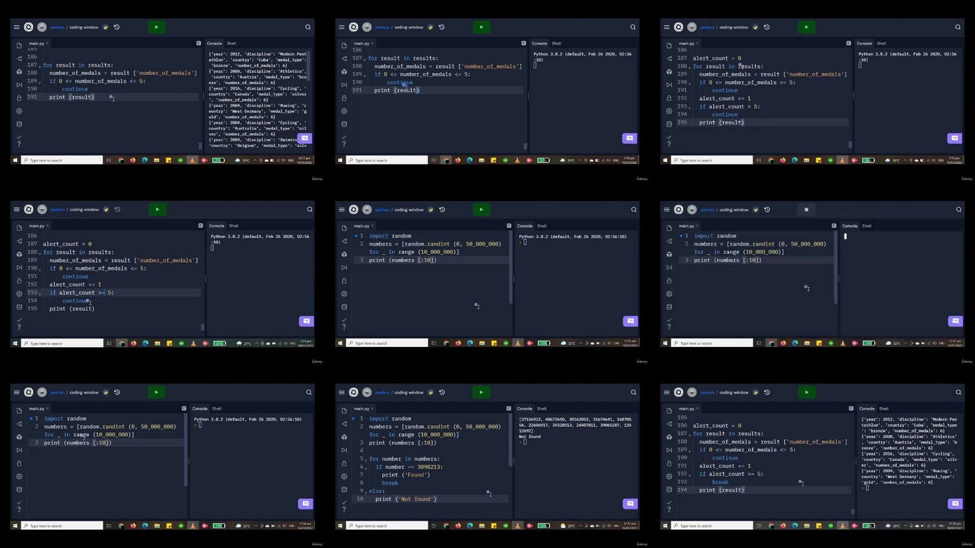Open Version control in the 'Not found' window
The height and width of the screenshot is (548, 975).
point(344,424)
